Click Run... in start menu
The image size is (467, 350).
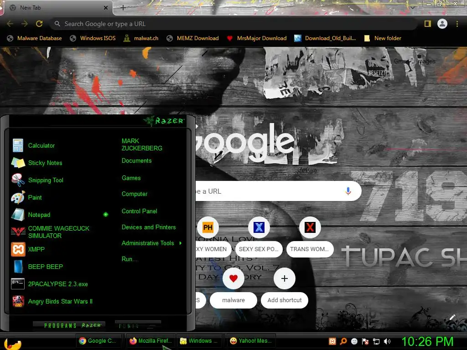tap(130, 259)
